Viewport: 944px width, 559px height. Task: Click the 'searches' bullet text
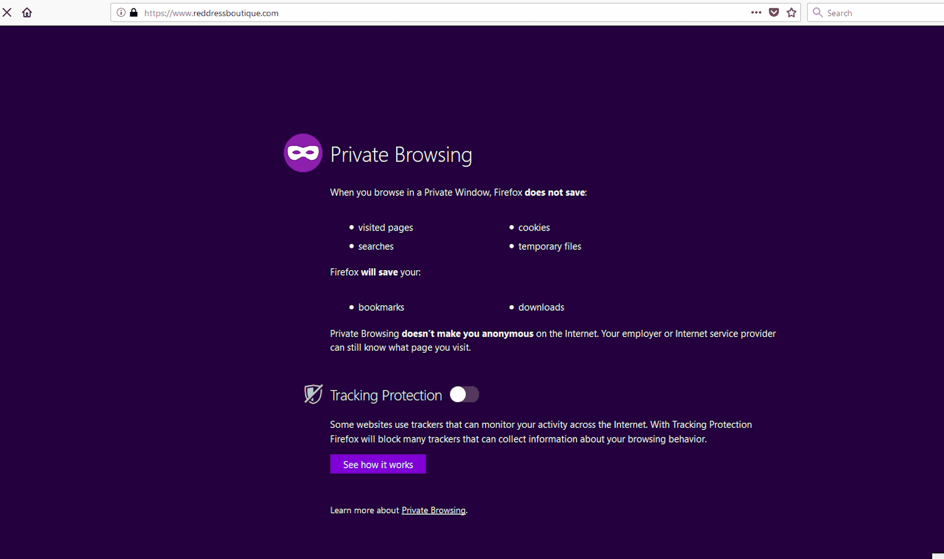[x=376, y=246]
